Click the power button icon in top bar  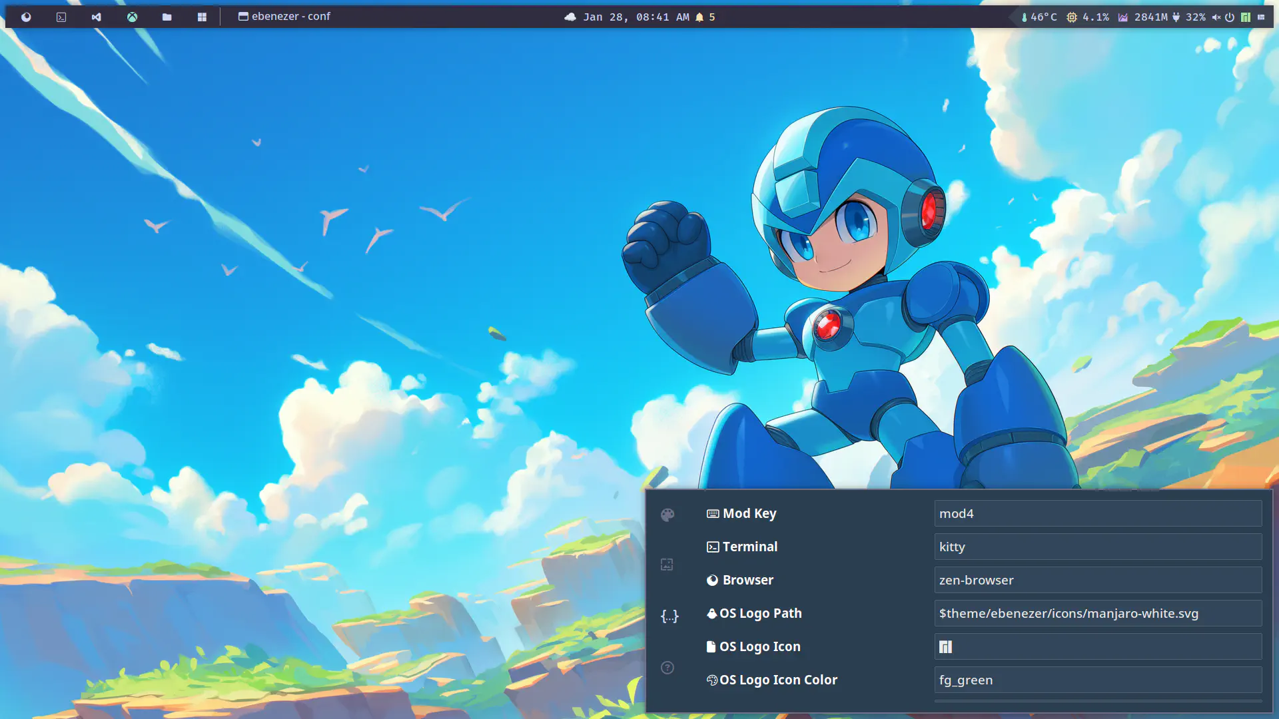tap(1230, 17)
